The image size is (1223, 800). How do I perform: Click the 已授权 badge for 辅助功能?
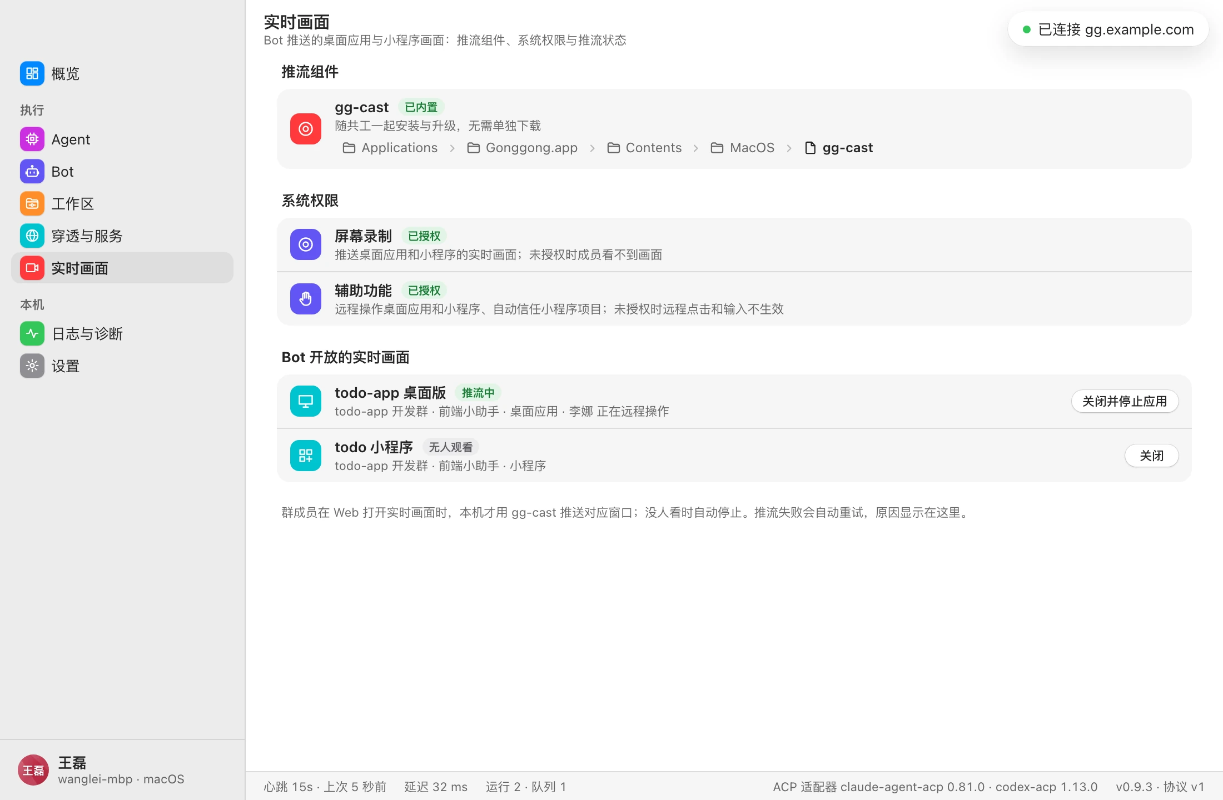424,291
